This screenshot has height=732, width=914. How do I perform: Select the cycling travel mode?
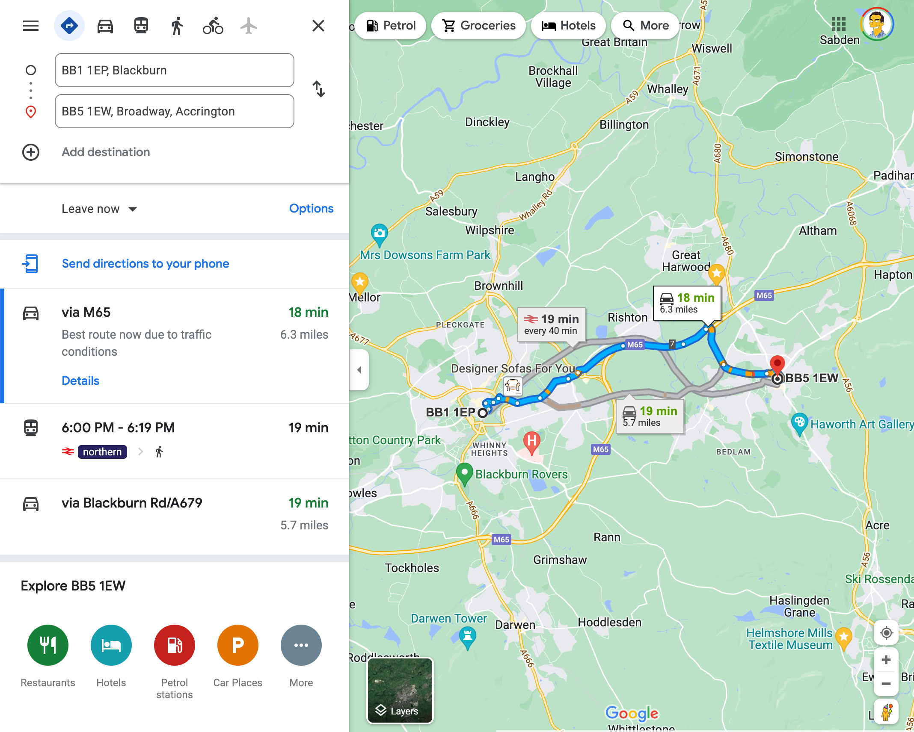point(213,26)
